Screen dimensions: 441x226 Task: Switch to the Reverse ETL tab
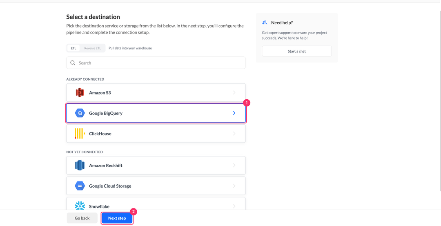tap(93, 48)
